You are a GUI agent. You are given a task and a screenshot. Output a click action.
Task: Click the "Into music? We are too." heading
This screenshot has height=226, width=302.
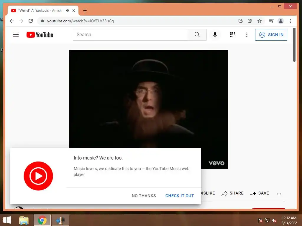[x=98, y=158]
